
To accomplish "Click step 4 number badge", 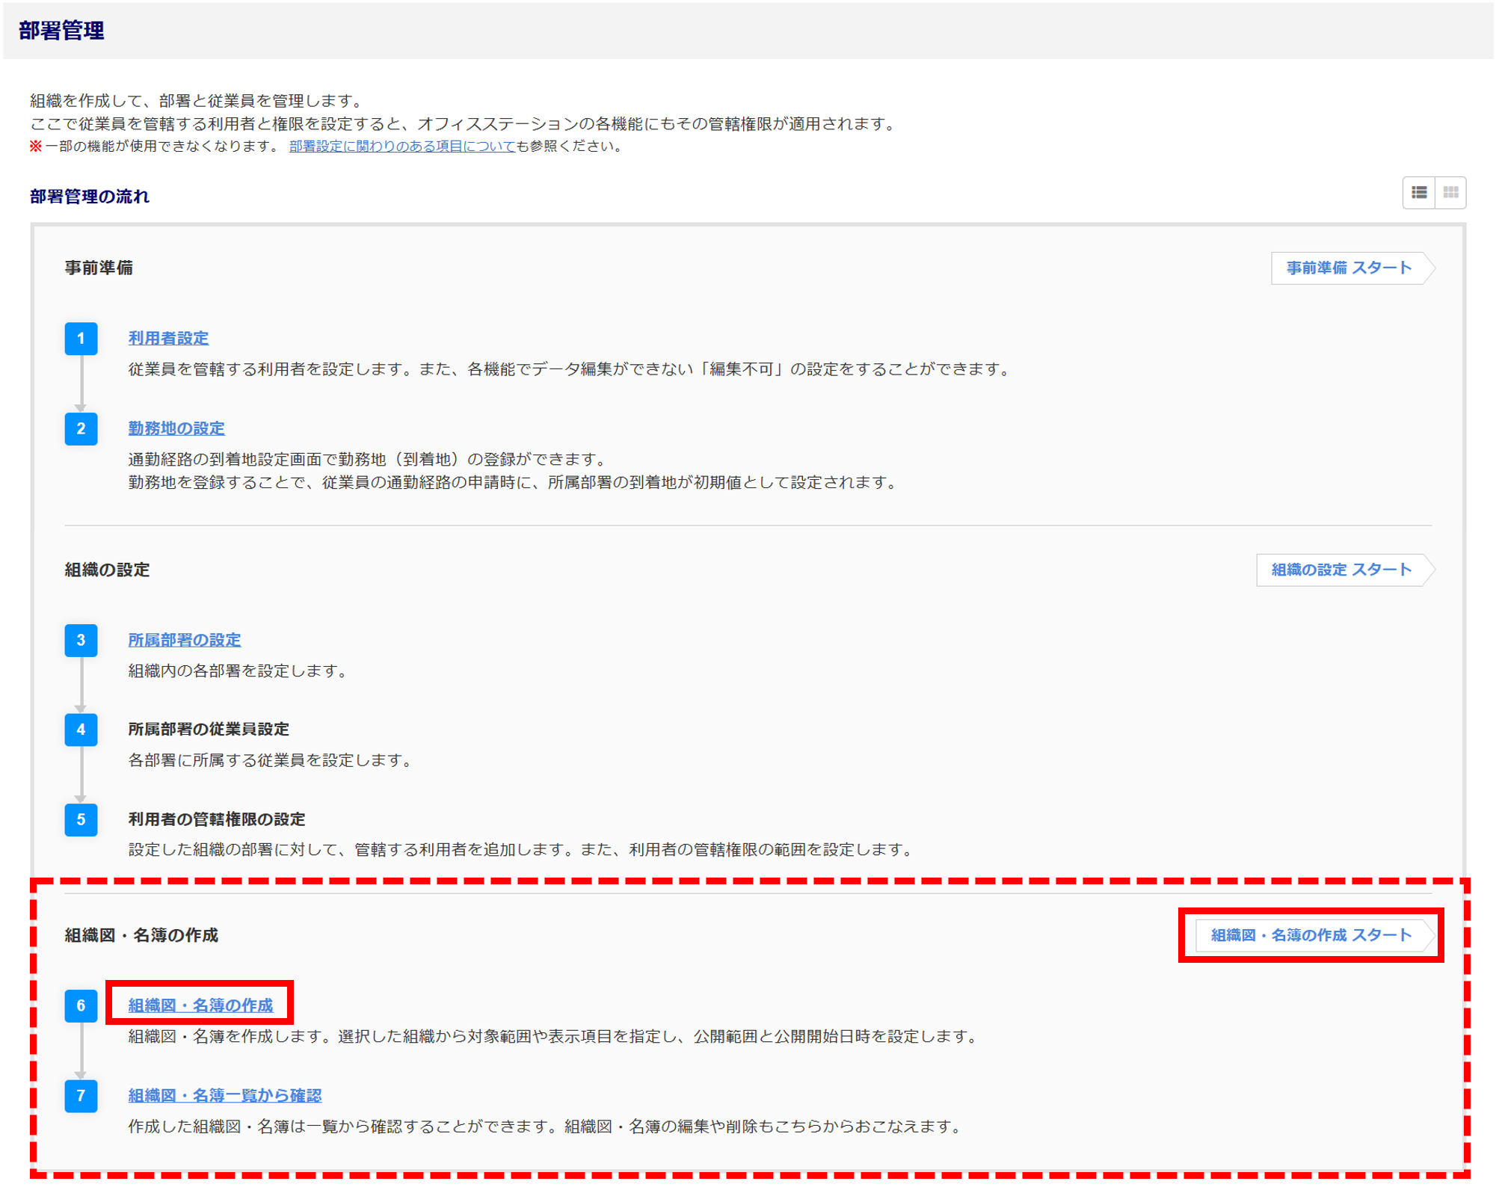I will pyautogui.click(x=81, y=730).
